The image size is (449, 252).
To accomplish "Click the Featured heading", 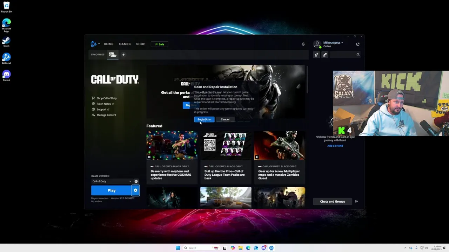I will pyautogui.click(x=154, y=126).
